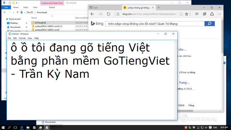The image size is (231, 130).
Task: Open Notepad File menu
Action: click(10, 38)
